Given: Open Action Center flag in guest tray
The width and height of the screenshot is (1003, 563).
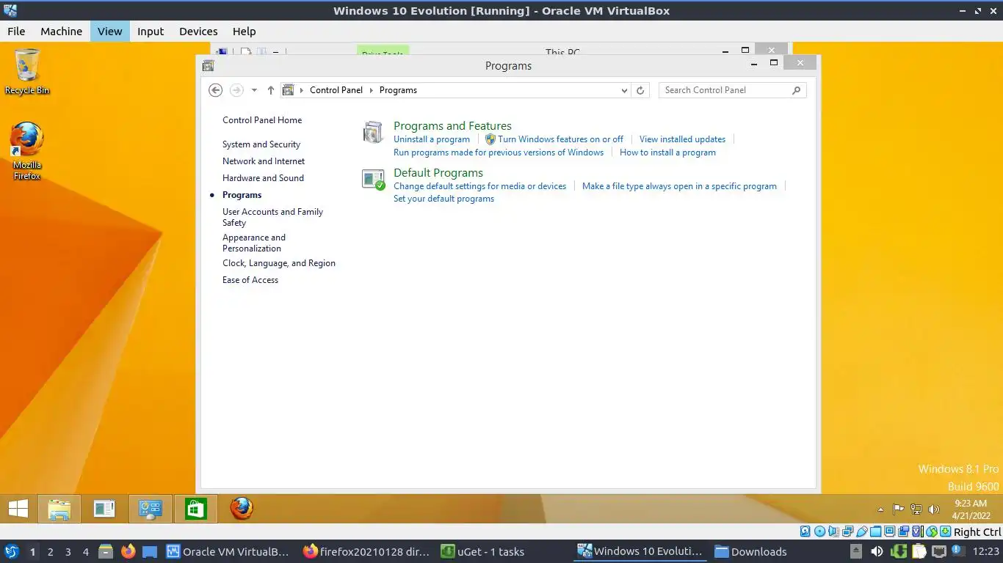Looking at the screenshot, I should coord(898,509).
